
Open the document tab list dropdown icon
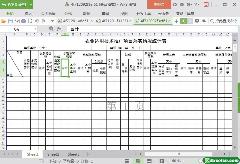click(x=204, y=21)
